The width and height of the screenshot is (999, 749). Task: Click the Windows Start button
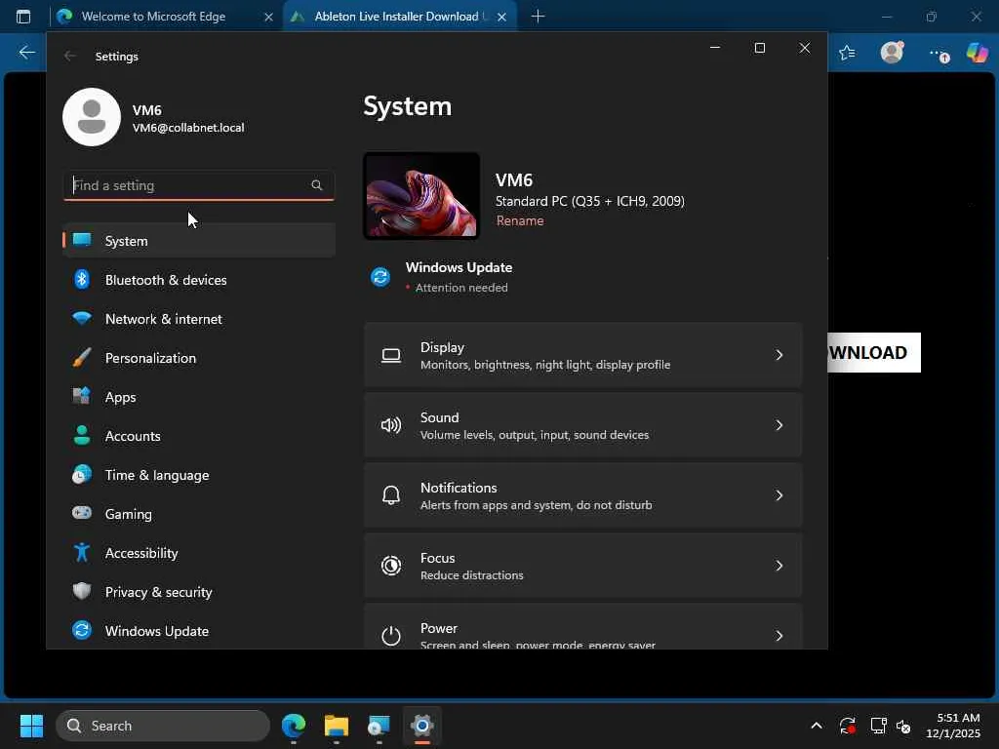click(x=31, y=726)
